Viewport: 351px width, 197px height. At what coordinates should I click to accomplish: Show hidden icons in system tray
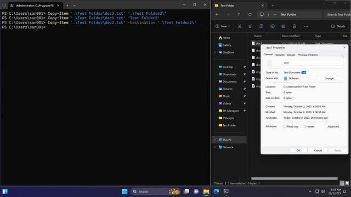click(x=310, y=192)
